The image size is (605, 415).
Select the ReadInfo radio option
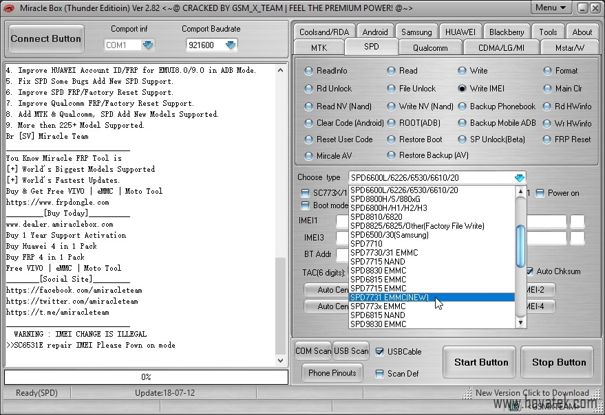pyautogui.click(x=326, y=71)
